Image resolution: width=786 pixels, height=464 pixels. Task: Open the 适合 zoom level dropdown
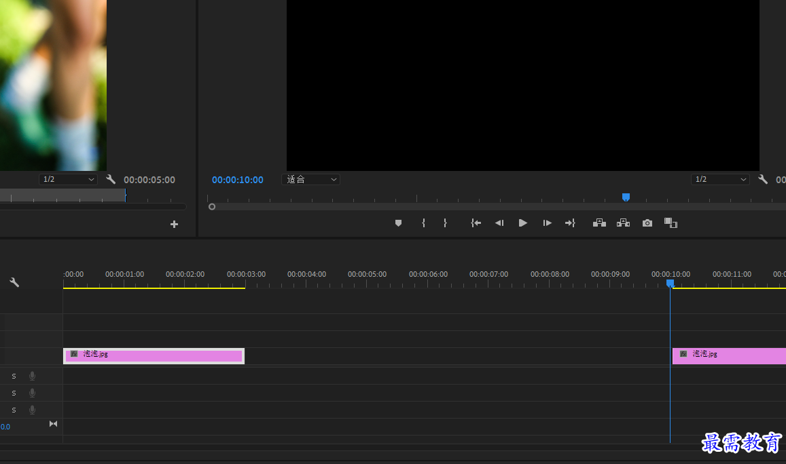pyautogui.click(x=310, y=179)
